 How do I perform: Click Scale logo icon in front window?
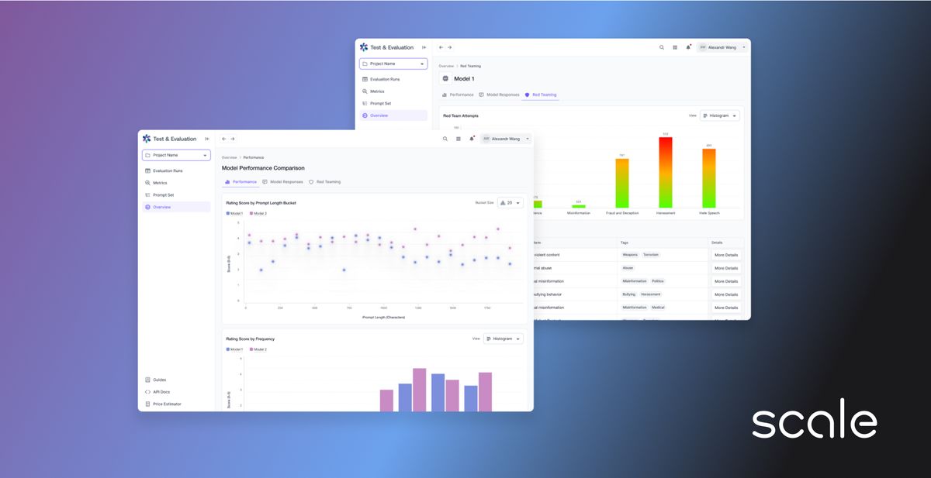[x=147, y=139]
